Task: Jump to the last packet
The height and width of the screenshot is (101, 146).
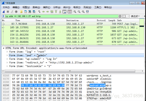Action: [x=60, y=12]
